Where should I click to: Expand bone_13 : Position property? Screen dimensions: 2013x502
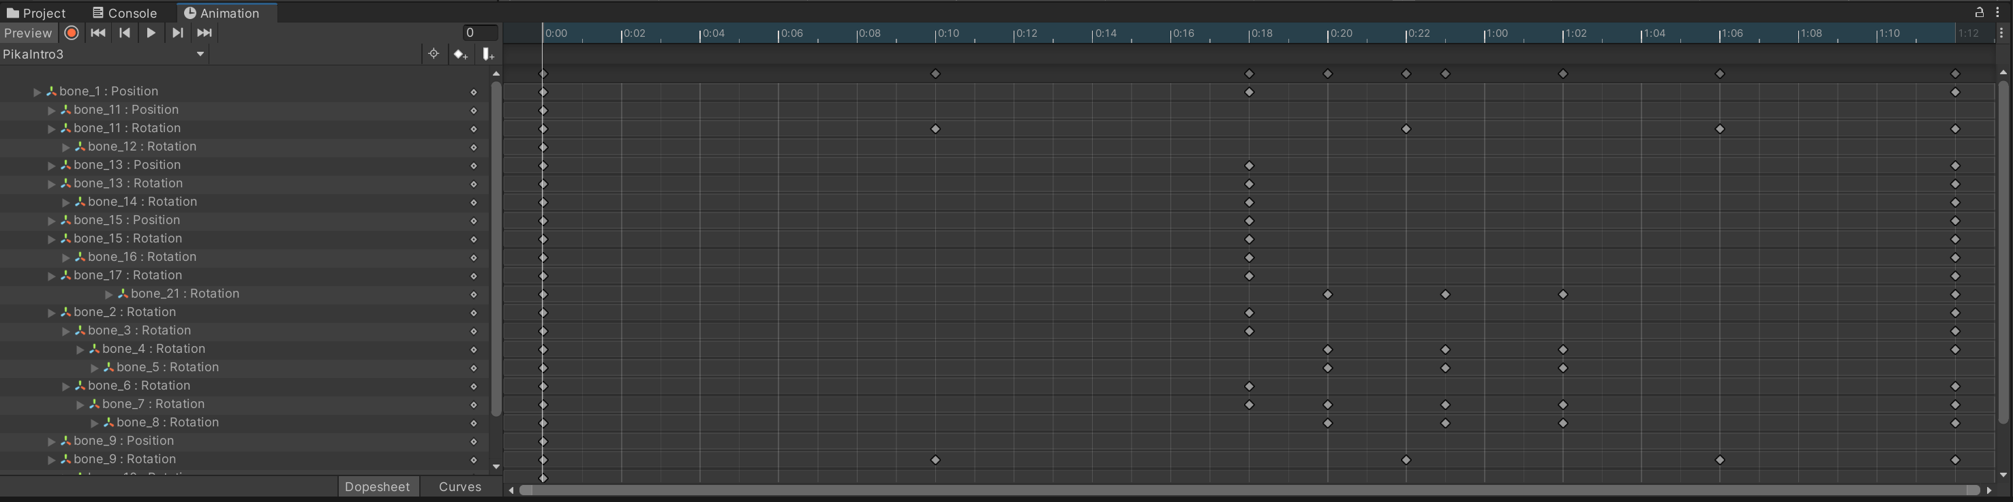pos(52,166)
